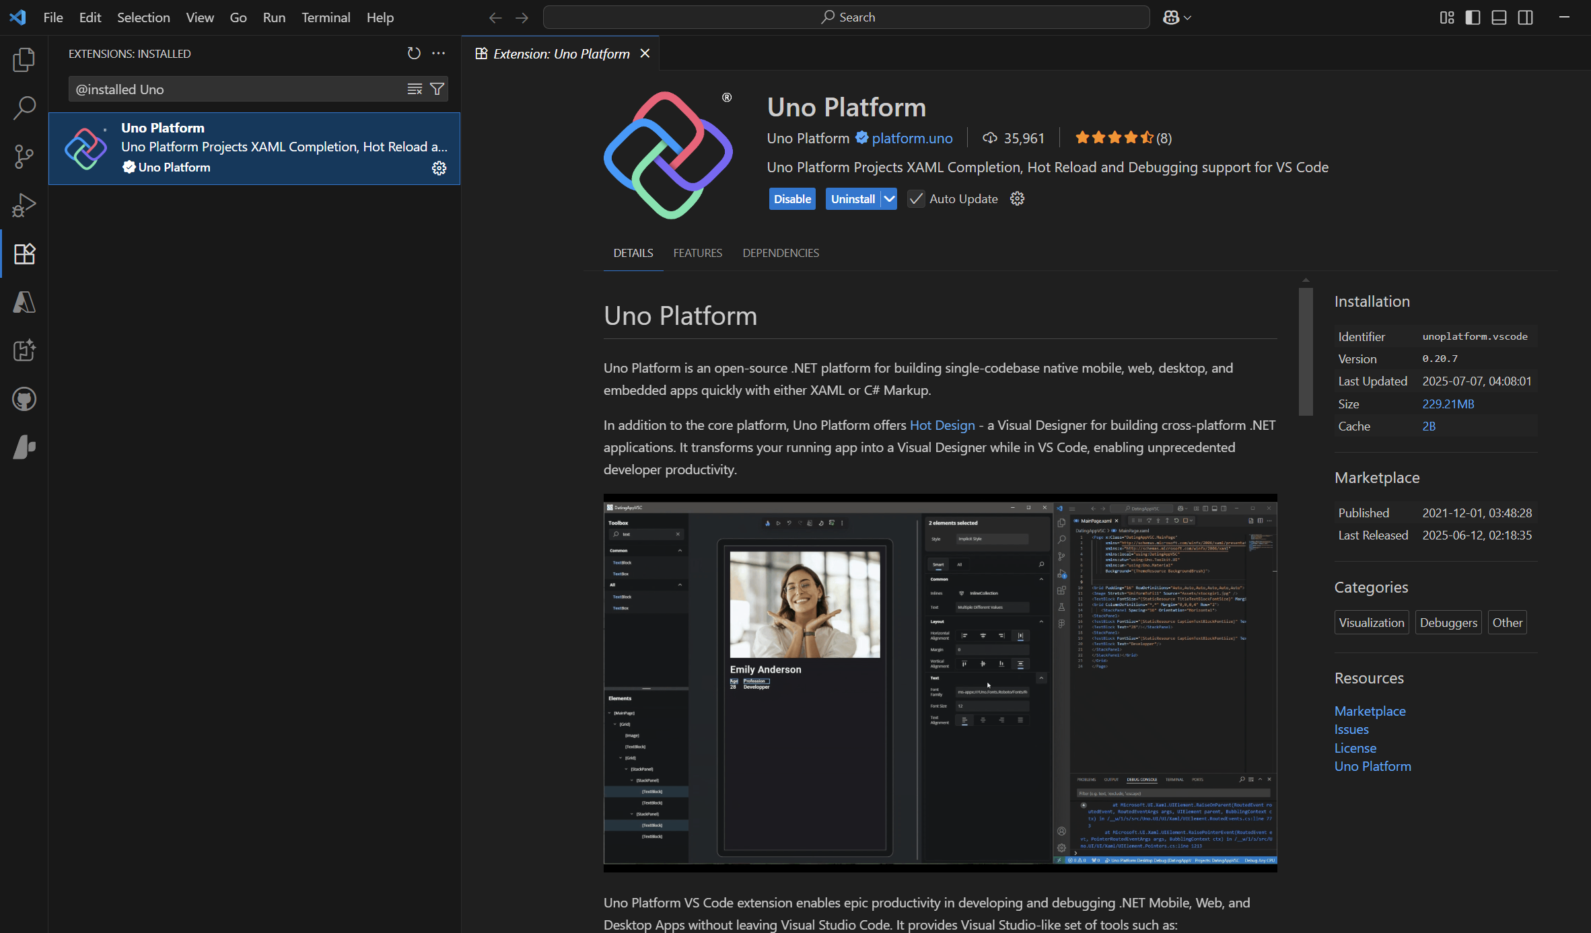Open the Go menu

(238, 17)
